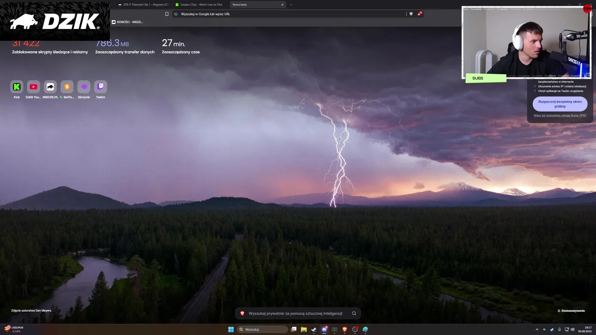Click the Windows taskbar search field
Screen dimensions: 596x335
[262, 329]
